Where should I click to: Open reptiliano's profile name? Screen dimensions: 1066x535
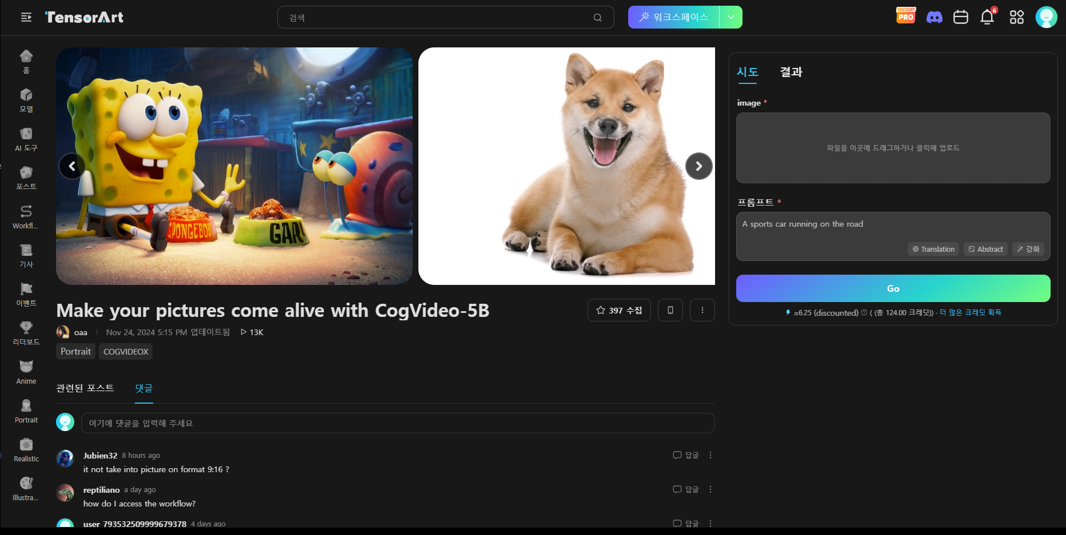point(102,490)
